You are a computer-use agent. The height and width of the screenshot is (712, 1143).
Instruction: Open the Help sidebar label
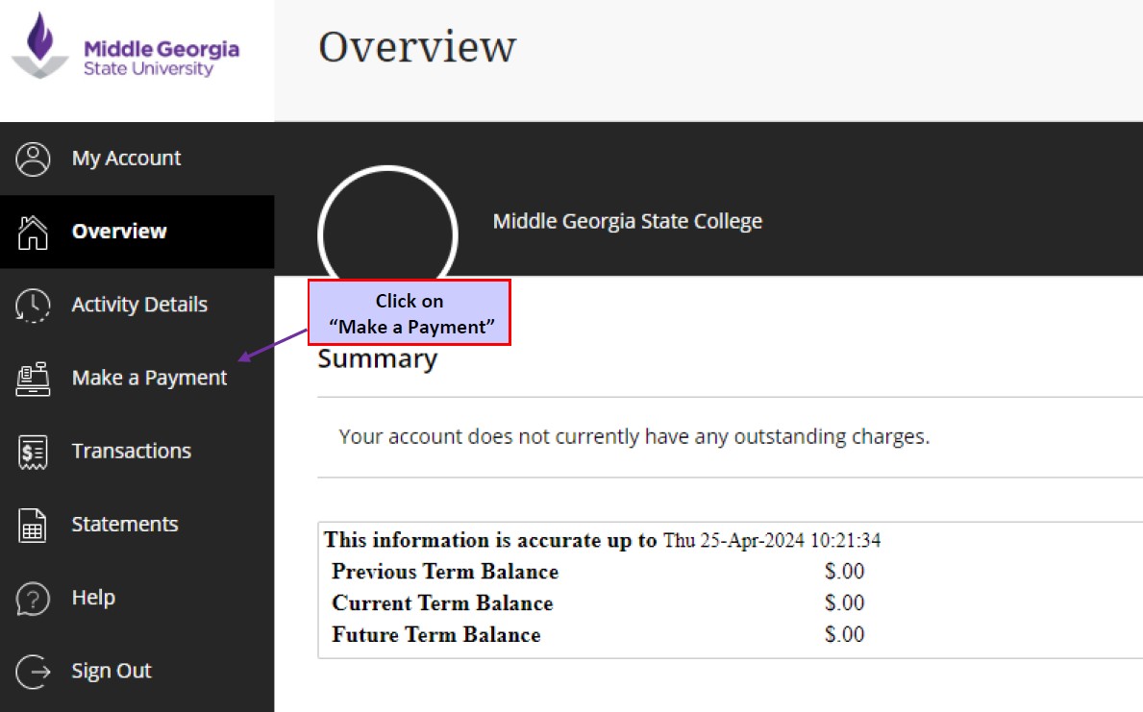tap(93, 597)
